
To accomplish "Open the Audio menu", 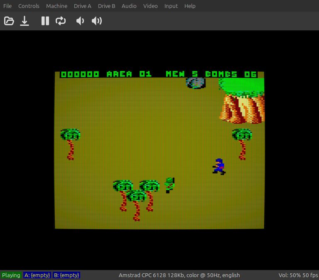I will 129,6.
